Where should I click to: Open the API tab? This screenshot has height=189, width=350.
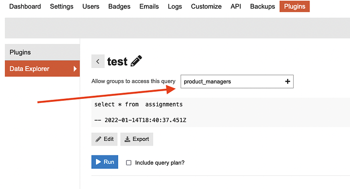236,7
